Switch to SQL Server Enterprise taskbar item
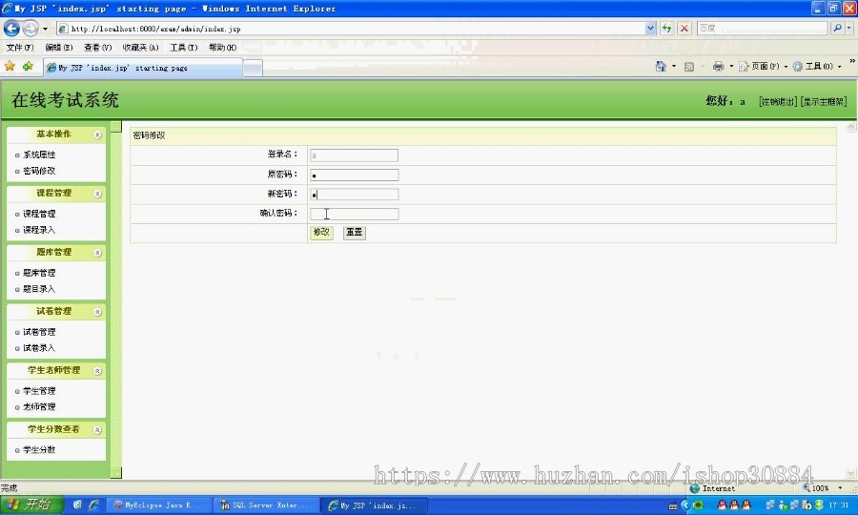Screen dimensions: 858x515 [266, 505]
